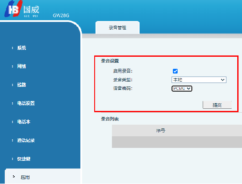Click the 国威 GUO WEI logo
242x184 pixels.
pyautogui.click(x=22, y=9)
